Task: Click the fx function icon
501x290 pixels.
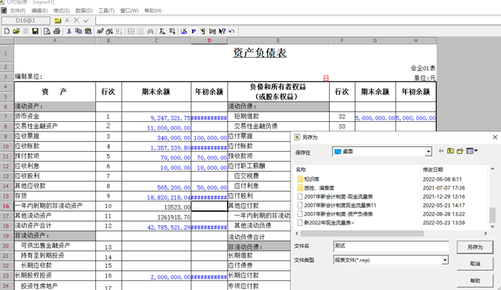Action: [67, 20]
